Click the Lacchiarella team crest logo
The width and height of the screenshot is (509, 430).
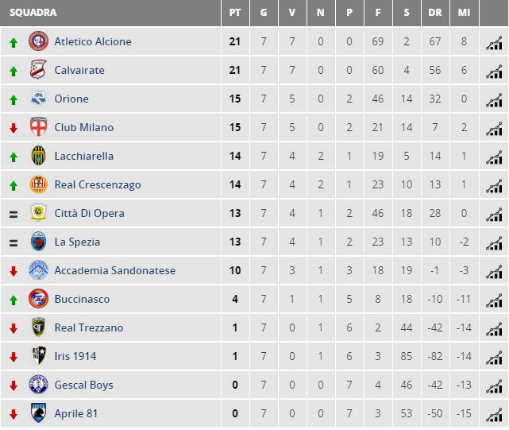coord(38,155)
